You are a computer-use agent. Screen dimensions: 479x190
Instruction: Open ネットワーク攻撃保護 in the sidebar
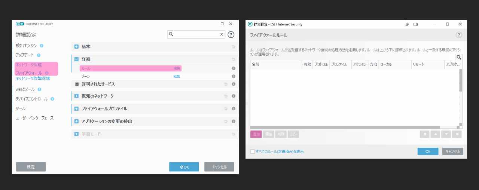tap(33, 79)
